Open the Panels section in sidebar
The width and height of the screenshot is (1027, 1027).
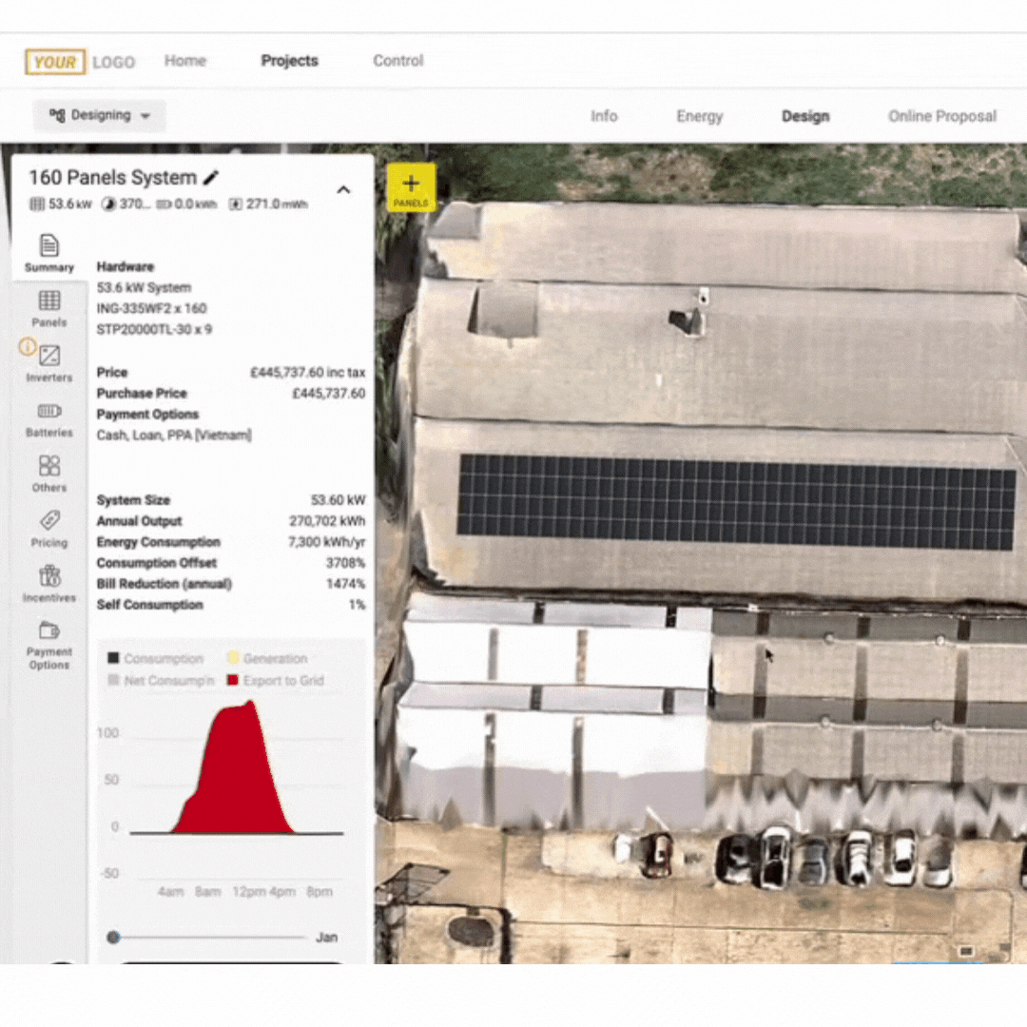coord(49,308)
